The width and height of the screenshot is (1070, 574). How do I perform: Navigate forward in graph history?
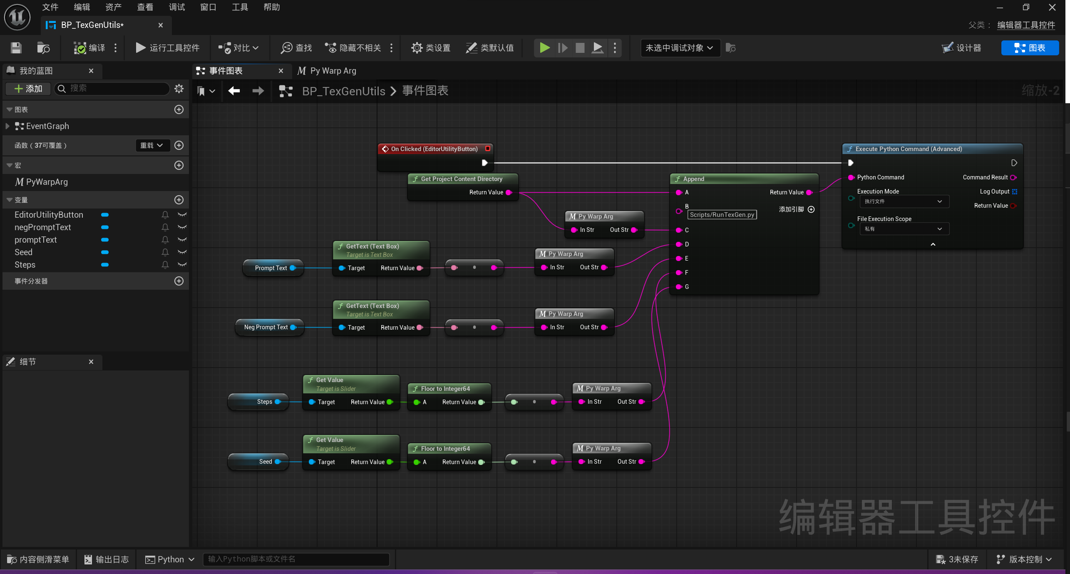tap(258, 91)
